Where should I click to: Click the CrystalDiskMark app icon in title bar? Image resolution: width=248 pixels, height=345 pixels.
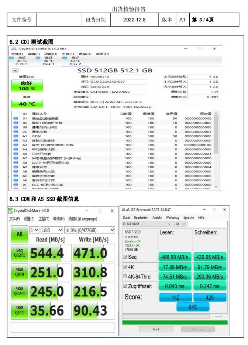[10, 211]
